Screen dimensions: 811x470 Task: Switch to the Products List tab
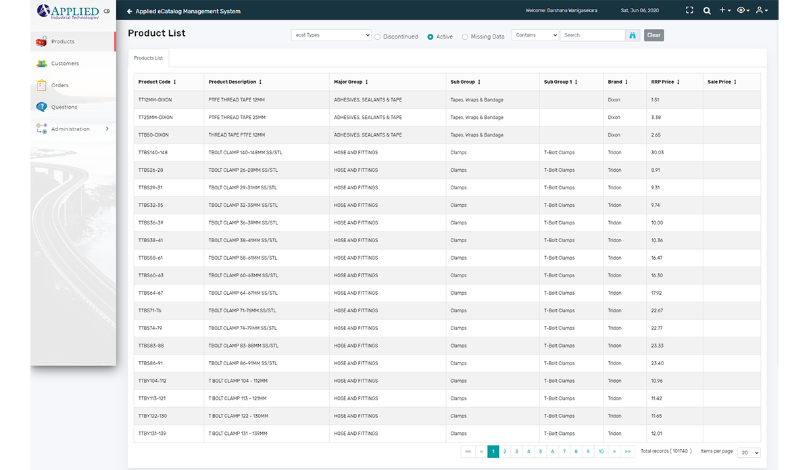click(x=148, y=58)
